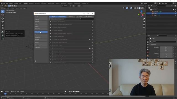Open the Tool properties tab

coord(148,39)
